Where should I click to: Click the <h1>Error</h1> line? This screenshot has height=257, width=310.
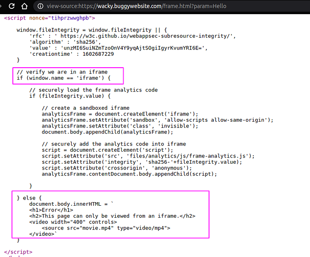[51, 210]
